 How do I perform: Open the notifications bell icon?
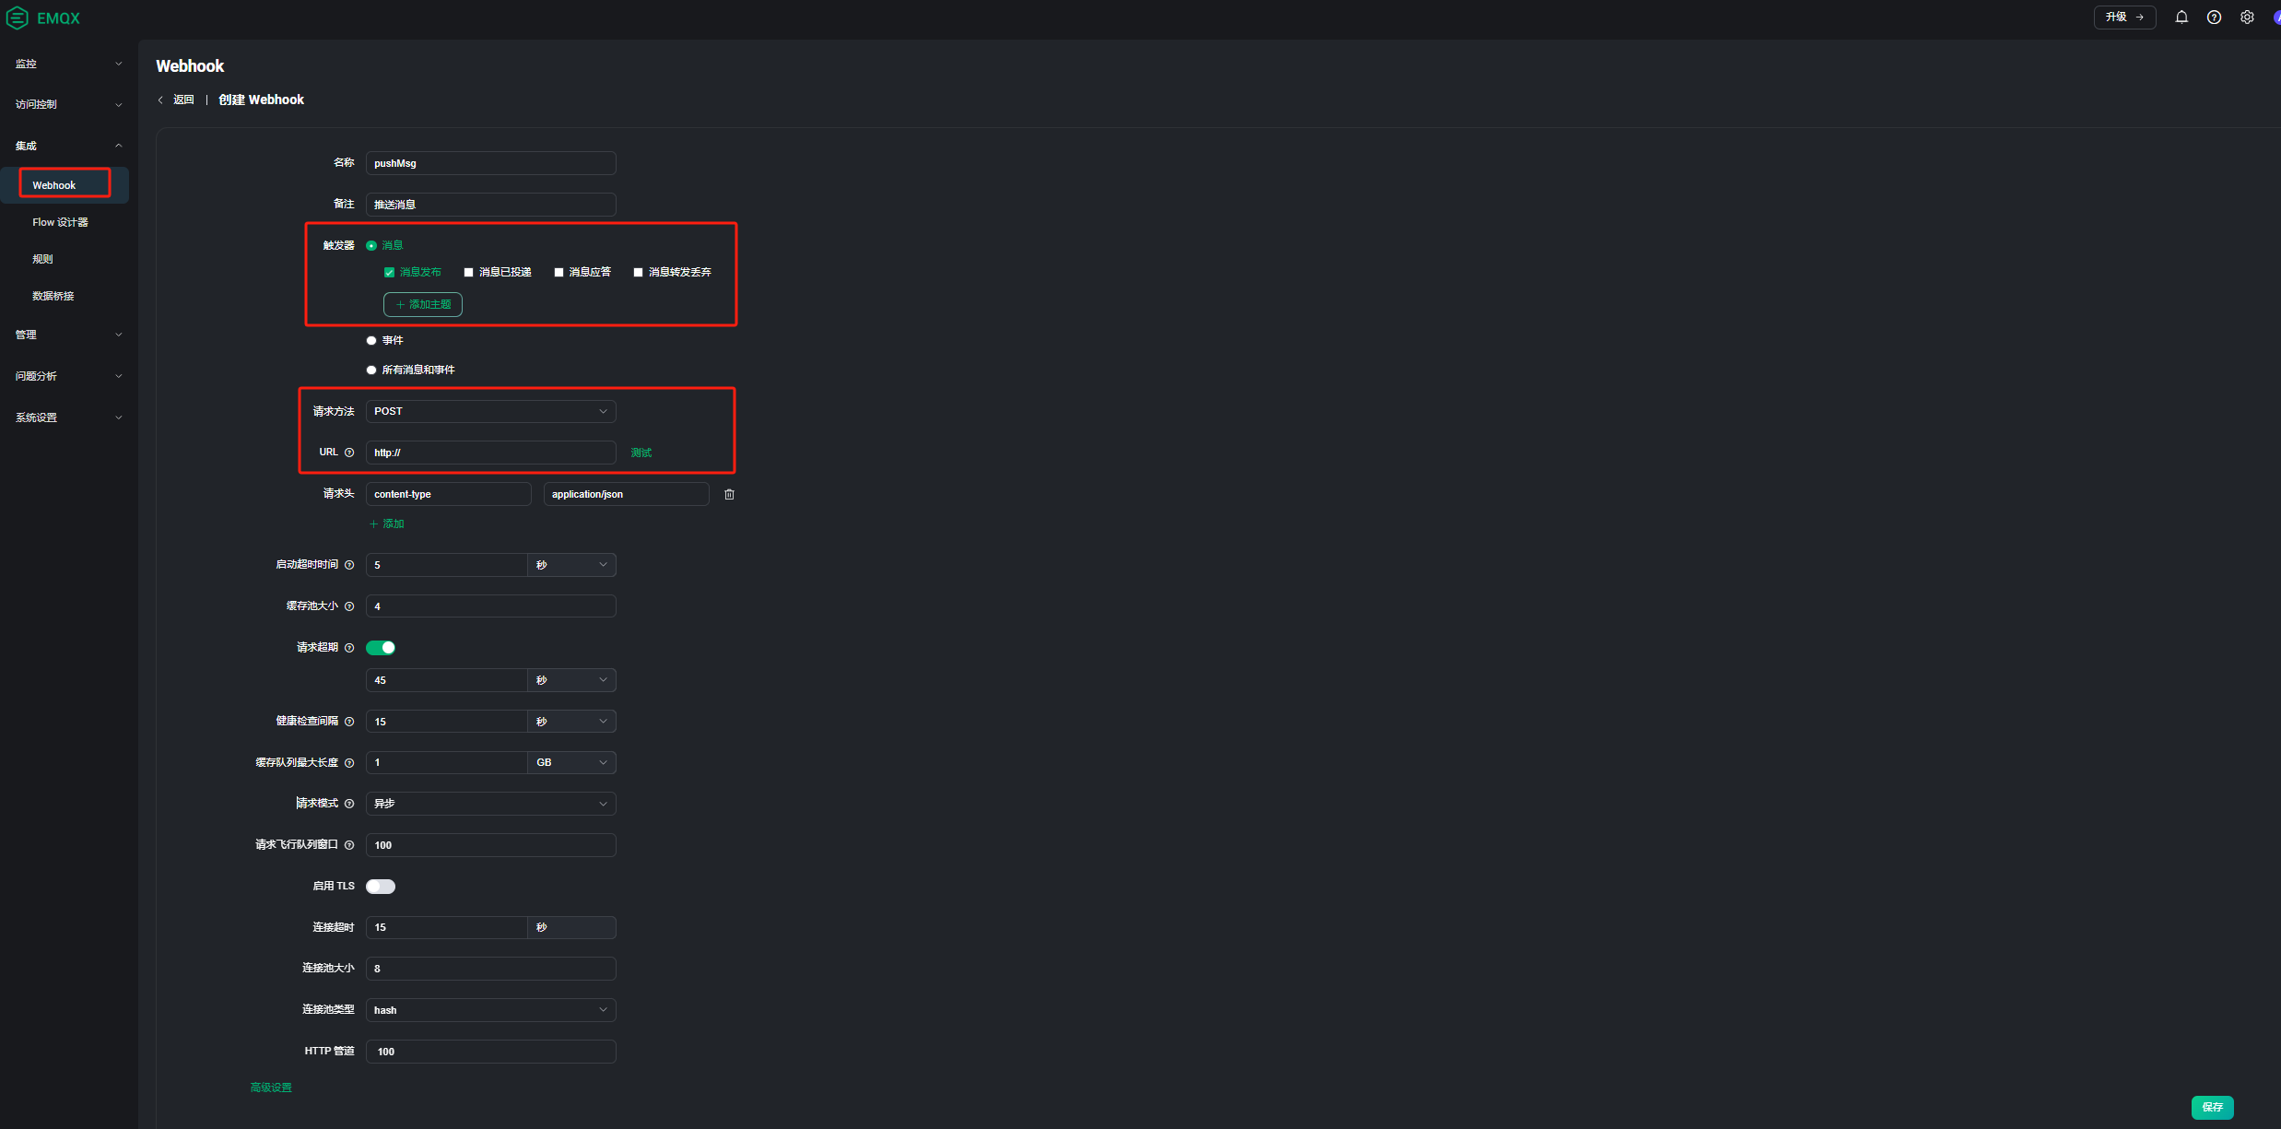pos(2181,17)
